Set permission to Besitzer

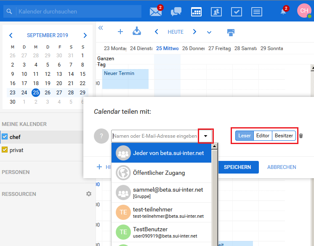click(x=284, y=136)
